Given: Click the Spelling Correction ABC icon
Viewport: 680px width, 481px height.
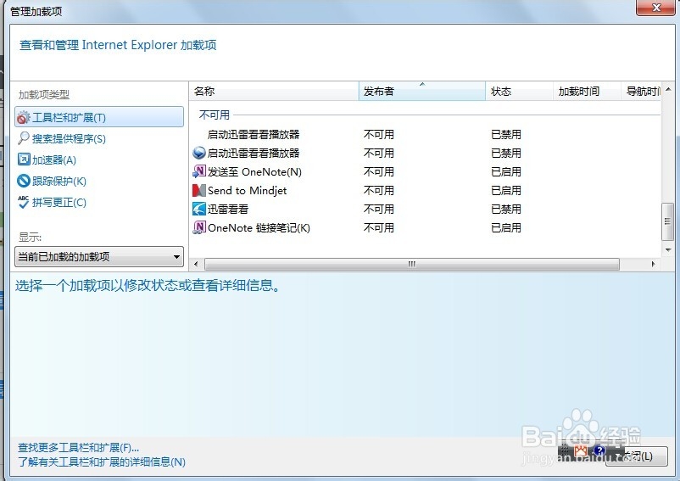Looking at the screenshot, I should click(x=24, y=202).
